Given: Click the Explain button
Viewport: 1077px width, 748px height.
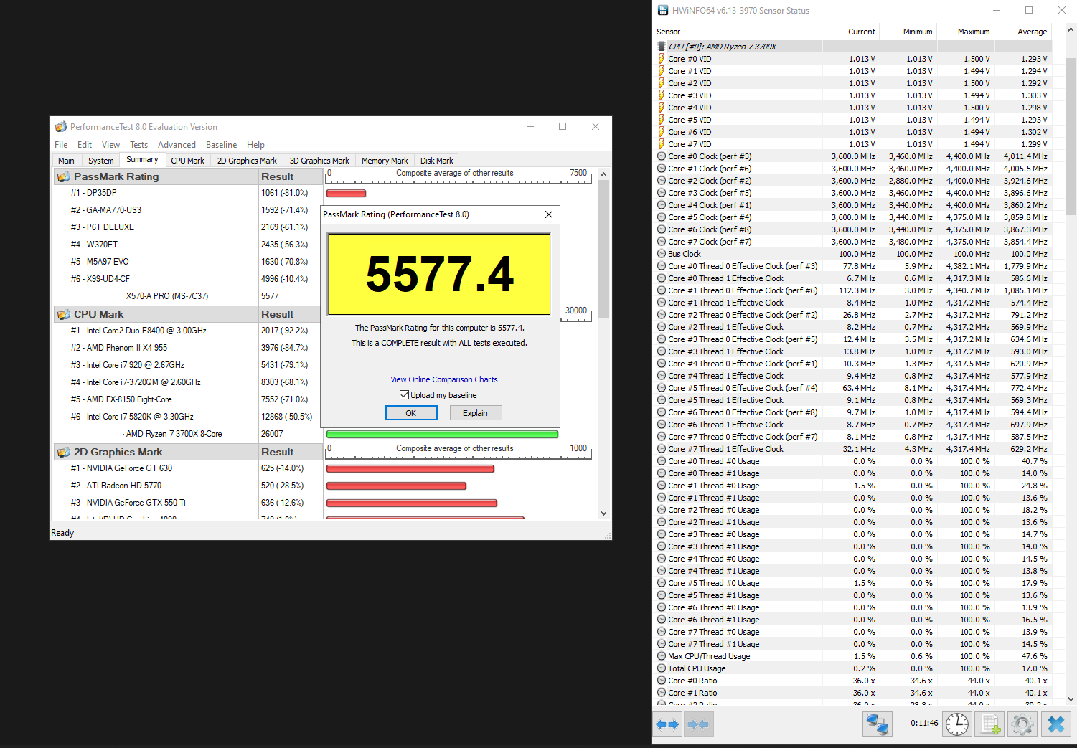Looking at the screenshot, I should (x=476, y=413).
